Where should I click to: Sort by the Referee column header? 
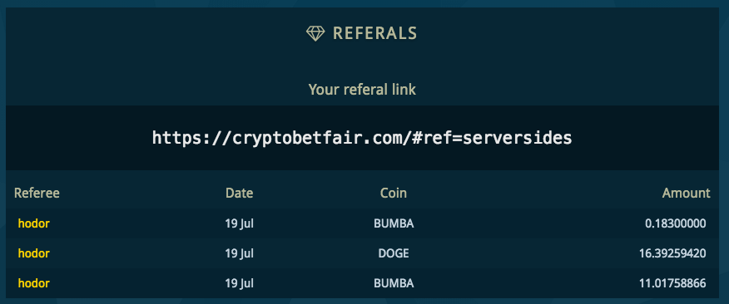click(37, 193)
